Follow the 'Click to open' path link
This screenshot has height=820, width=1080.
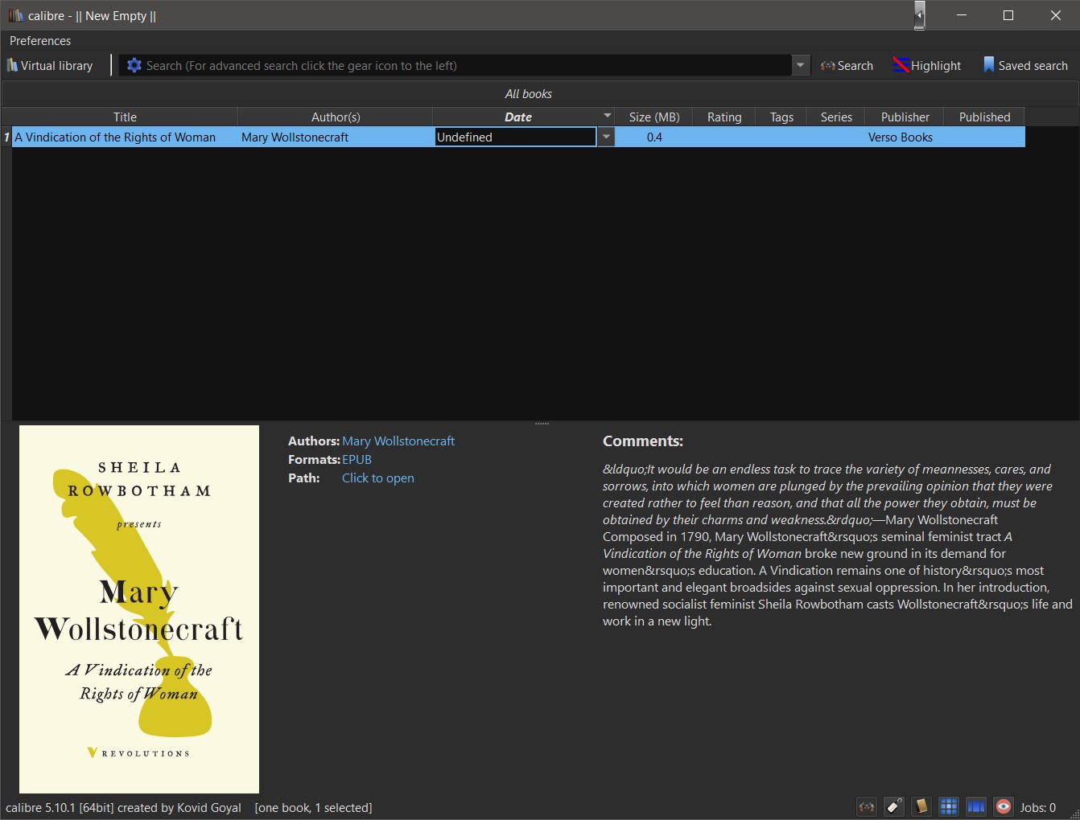[x=378, y=478]
